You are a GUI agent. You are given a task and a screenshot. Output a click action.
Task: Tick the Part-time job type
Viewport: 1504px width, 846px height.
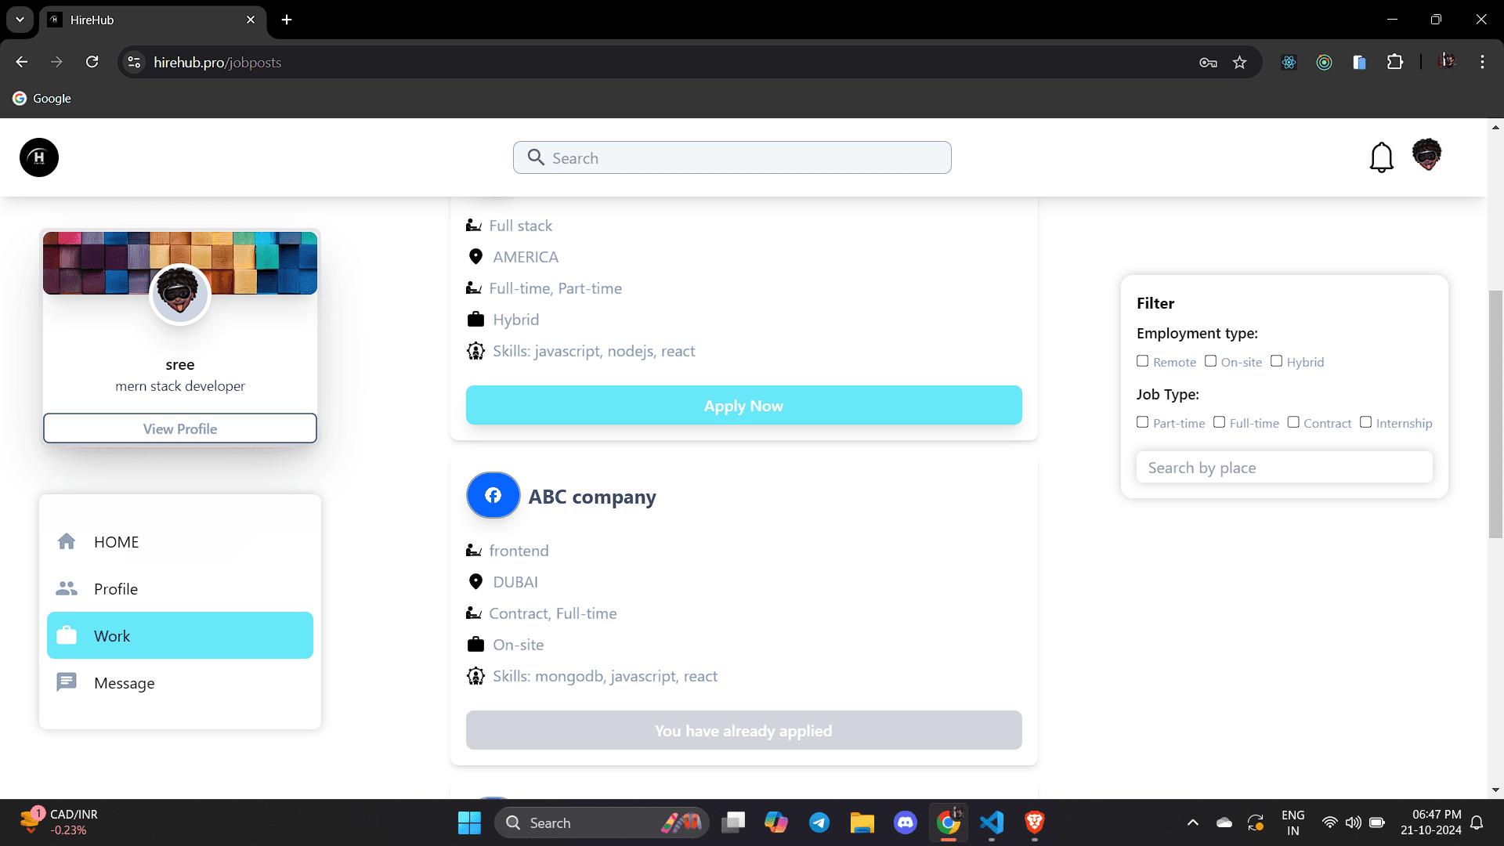[1143, 422]
